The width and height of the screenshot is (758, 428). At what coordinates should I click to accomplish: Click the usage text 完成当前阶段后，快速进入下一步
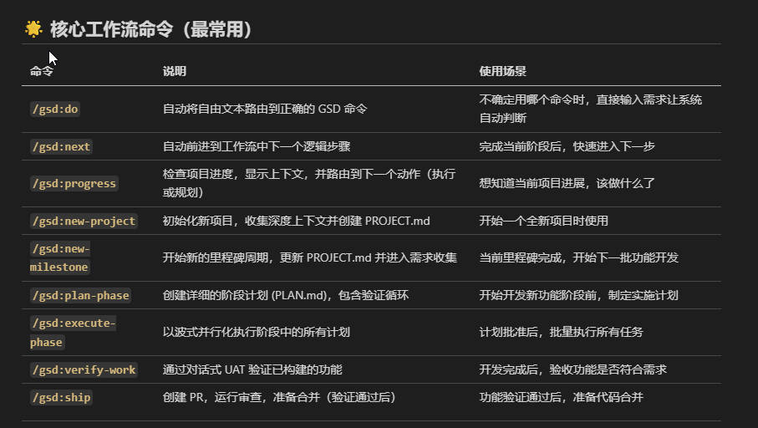(567, 146)
